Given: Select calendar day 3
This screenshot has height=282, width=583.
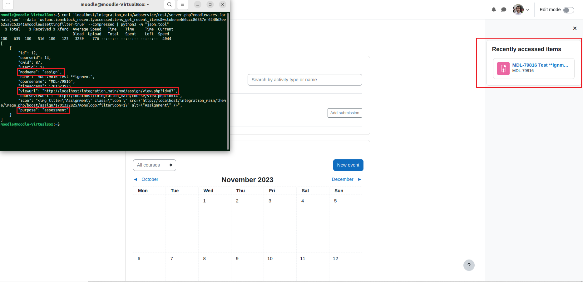Looking at the screenshot, I should pyautogui.click(x=270, y=201).
